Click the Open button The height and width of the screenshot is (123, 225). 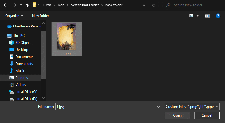178,115
